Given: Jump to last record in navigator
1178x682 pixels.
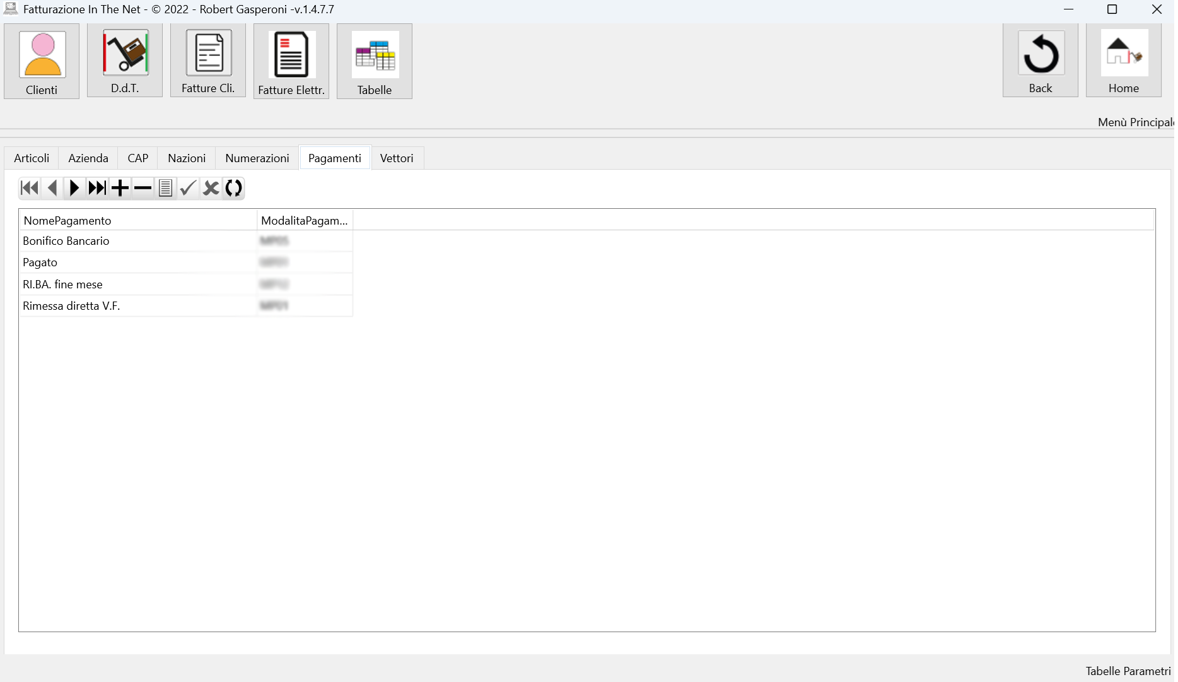Looking at the screenshot, I should (x=97, y=188).
